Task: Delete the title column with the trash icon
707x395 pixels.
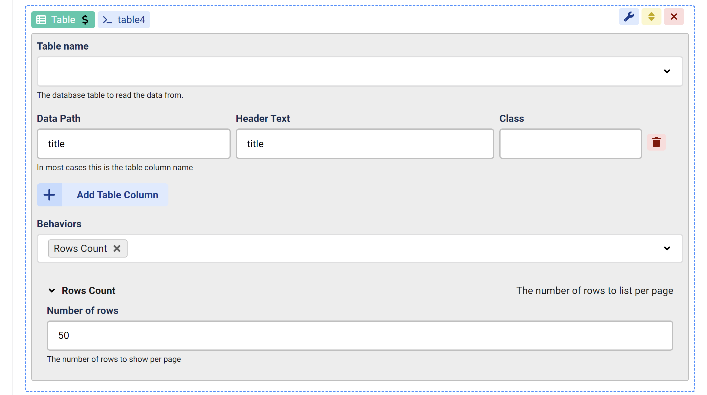Action: (x=656, y=142)
